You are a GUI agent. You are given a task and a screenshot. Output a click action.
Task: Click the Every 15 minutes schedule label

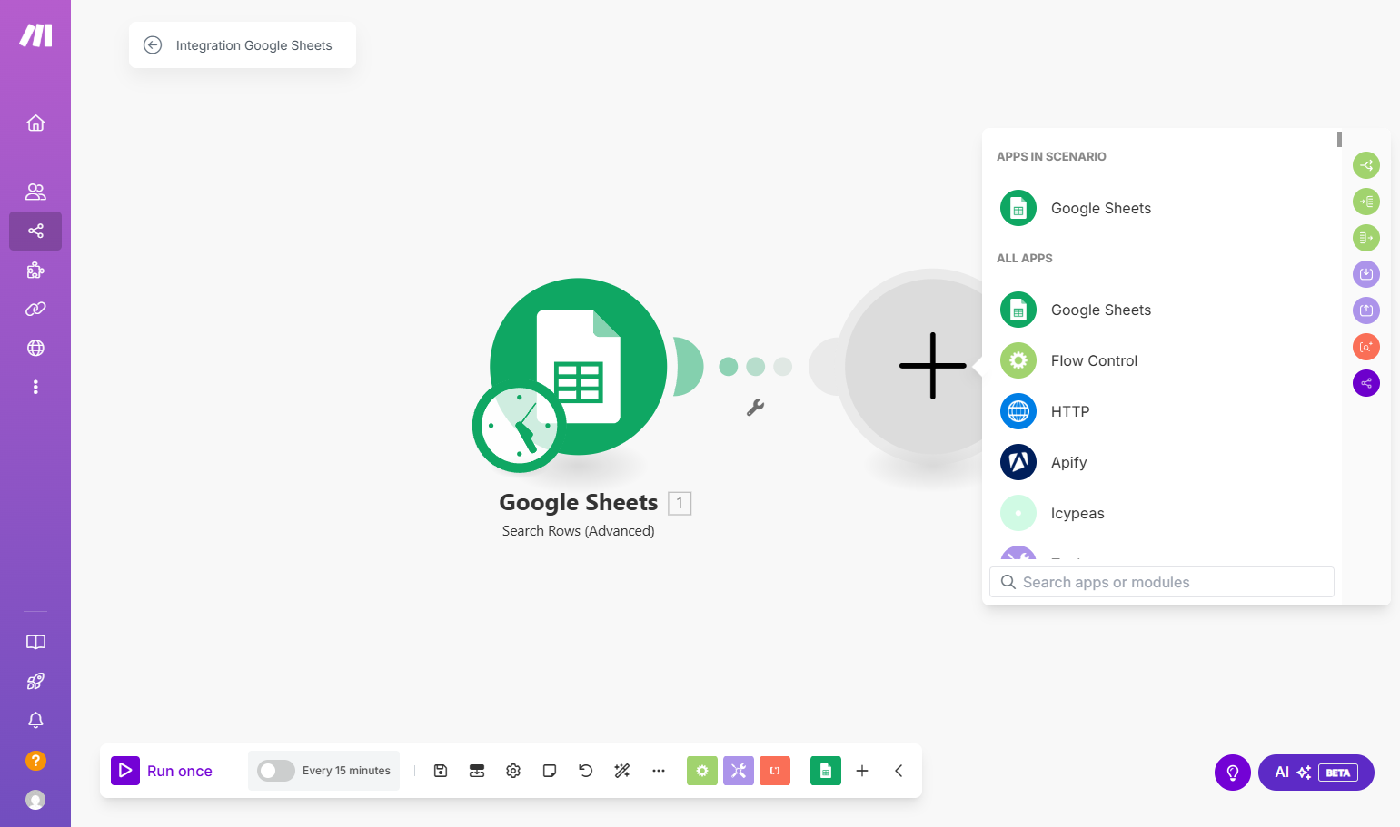[346, 771]
